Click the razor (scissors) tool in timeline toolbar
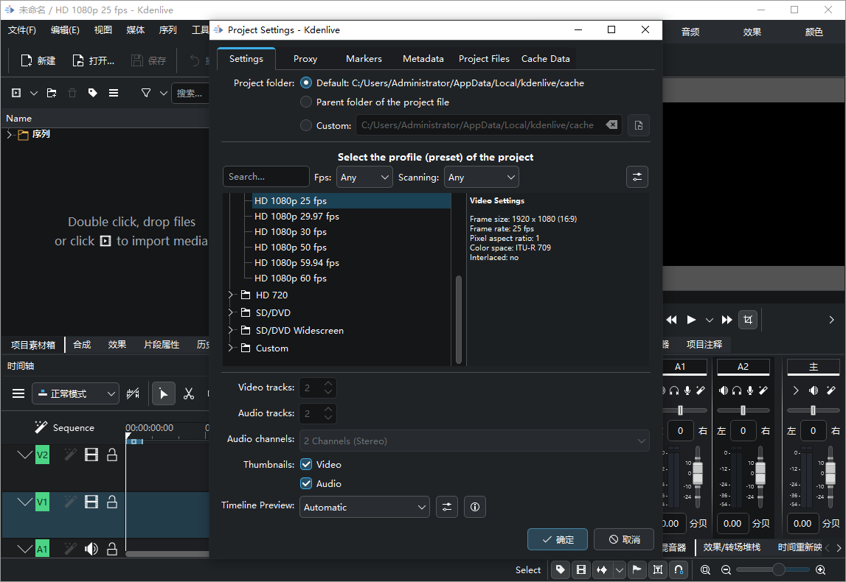 (189, 393)
